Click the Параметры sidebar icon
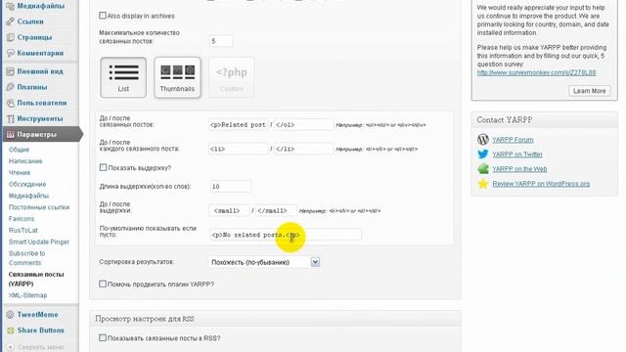This screenshot has width=626, height=352. [11, 135]
